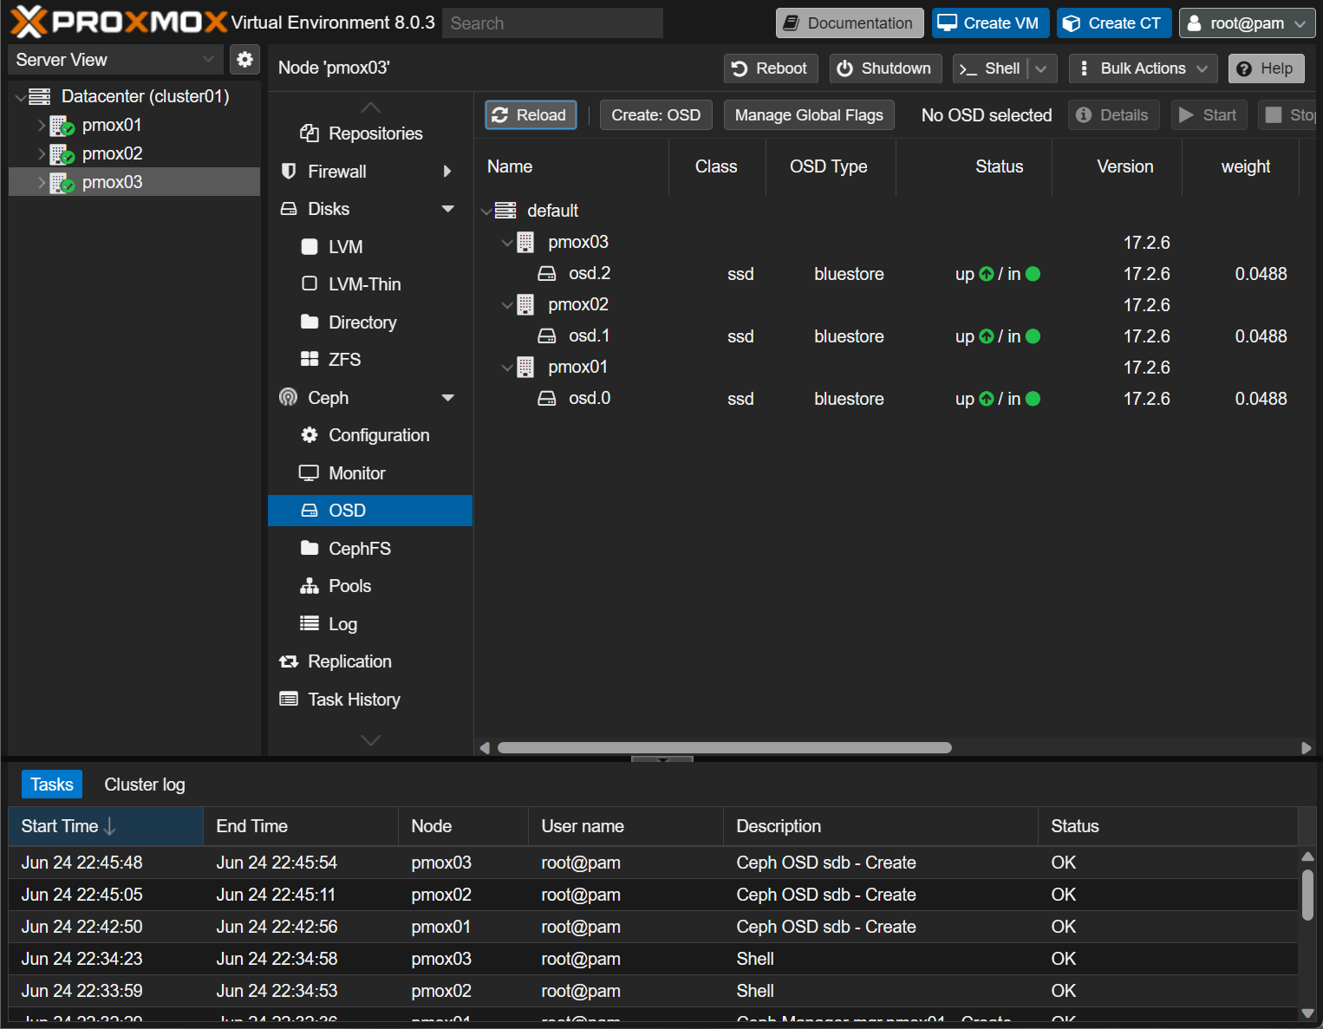1323x1029 pixels.
Task: Click in the Search input field
Action: (552, 23)
